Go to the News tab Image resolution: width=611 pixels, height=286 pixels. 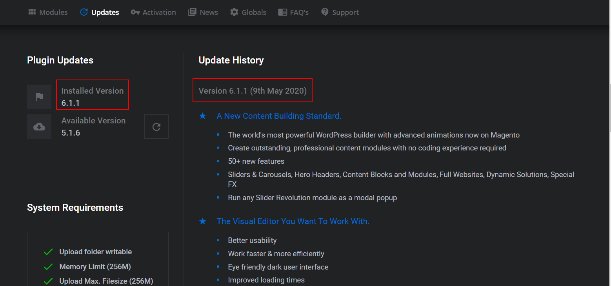coord(203,12)
